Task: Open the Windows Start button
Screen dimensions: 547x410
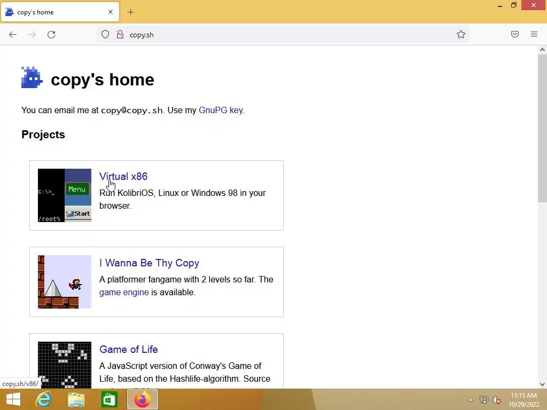Action: [x=13, y=399]
